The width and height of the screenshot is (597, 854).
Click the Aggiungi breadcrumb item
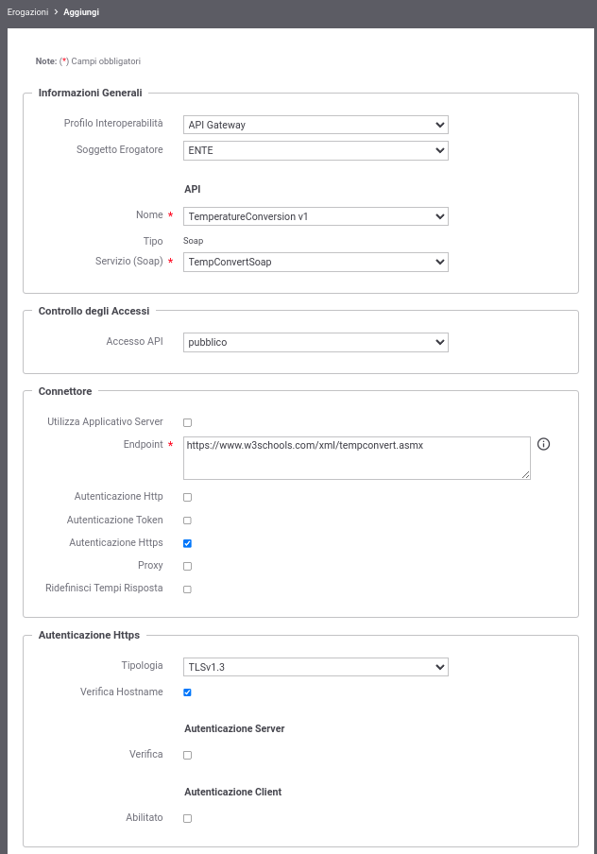pyautogui.click(x=81, y=12)
